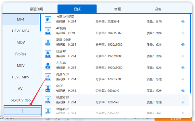Click the format search input field
Image resolution: width=195 pixels, height=121 pixels.
pyautogui.click(x=22, y=111)
